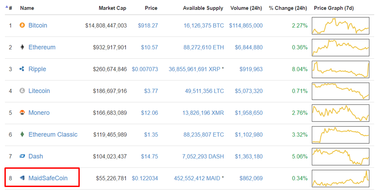Open Ethereum Classic 7-day price graph
The height and width of the screenshot is (191, 376).
click(x=340, y=135)
